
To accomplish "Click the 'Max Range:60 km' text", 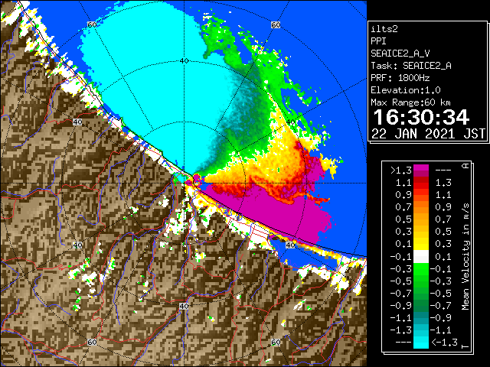I will (410, 102).
